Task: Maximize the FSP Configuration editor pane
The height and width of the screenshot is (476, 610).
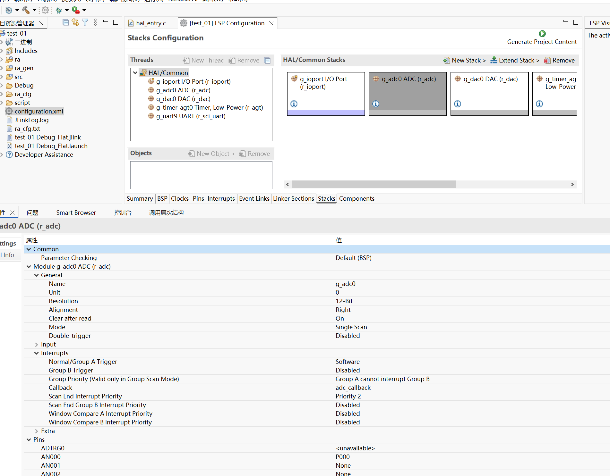Action: click(x=576, y=22)
